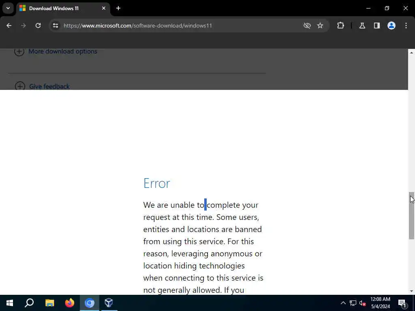Open the Chrome three-dot menu
The height and width of the screenshot is (311, 415).
406,26
